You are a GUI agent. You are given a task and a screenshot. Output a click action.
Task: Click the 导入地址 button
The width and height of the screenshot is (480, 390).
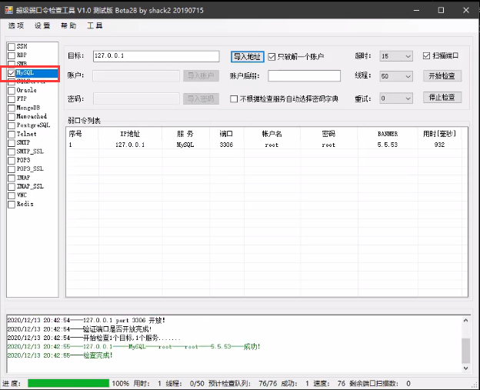[x=247, y=56]
